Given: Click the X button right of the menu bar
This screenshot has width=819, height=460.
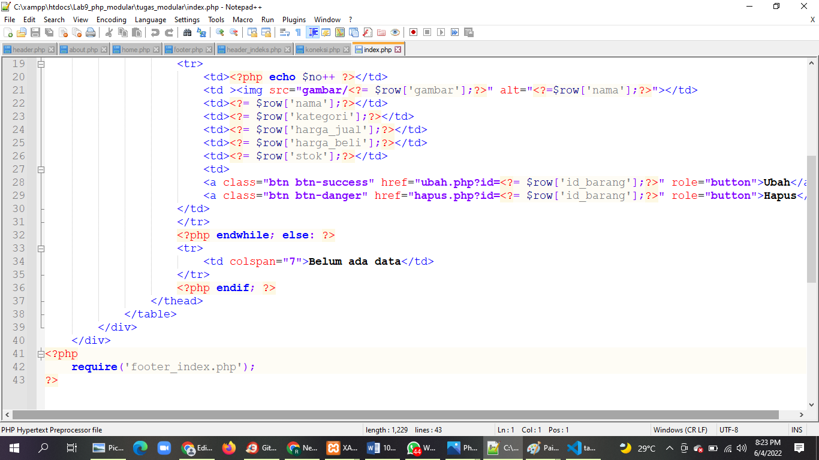Looking at the screenshot, I should point(812,20).
